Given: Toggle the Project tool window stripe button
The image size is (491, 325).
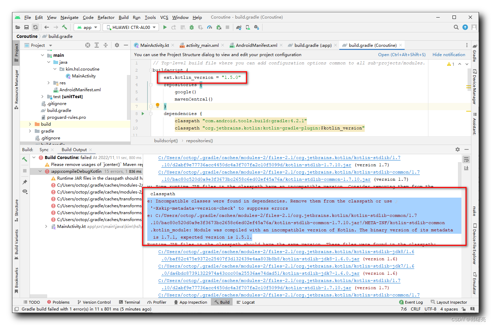Looking at the screenshot, I should (x=16, y=53).
